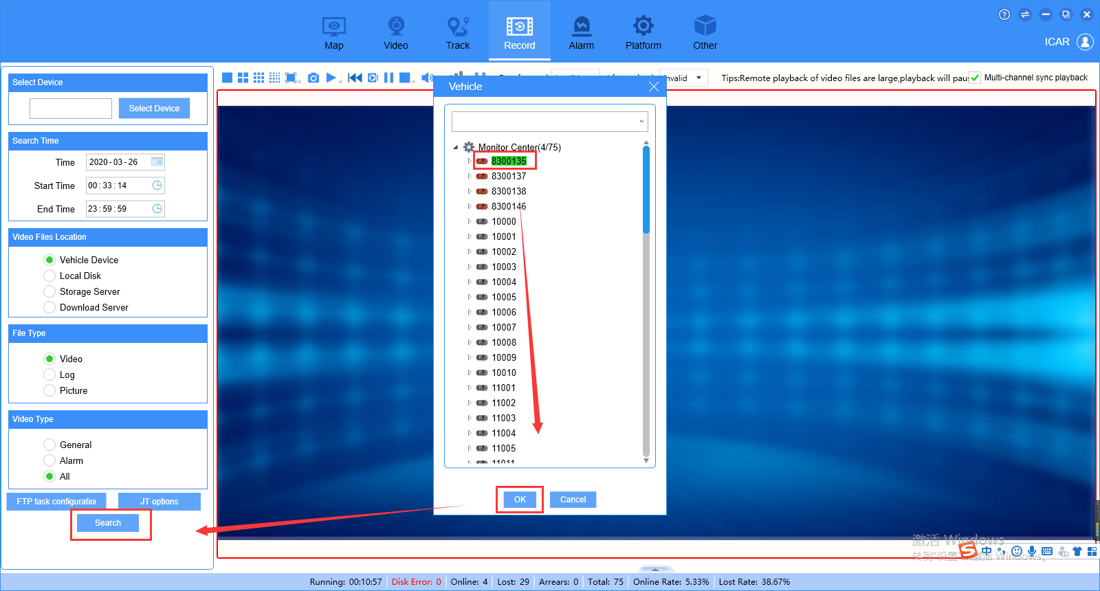Open the ICAR user account icon
The height and width of the screenshot is (591, 1100).
[1085, 42]
